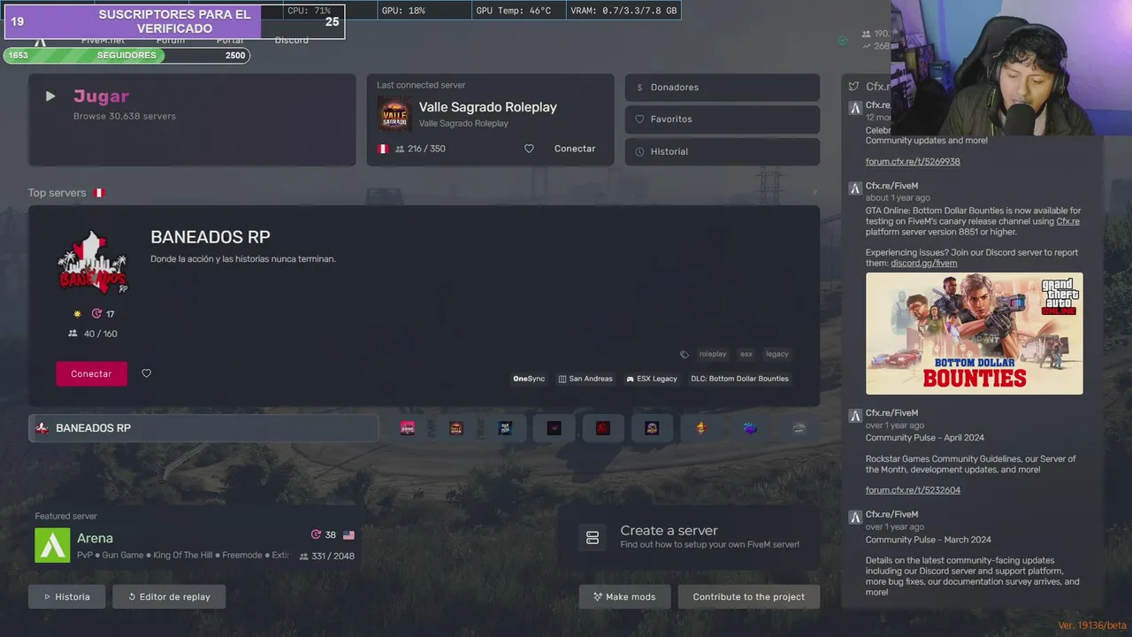Select the bright red server icon tab
The height and width of the screenshot is (637, 1132).
tap(603, 428)
